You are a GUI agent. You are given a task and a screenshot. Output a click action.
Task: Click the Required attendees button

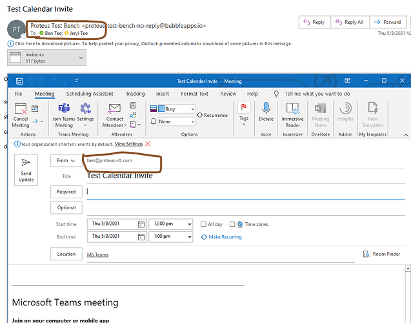[x=66, y=192]
